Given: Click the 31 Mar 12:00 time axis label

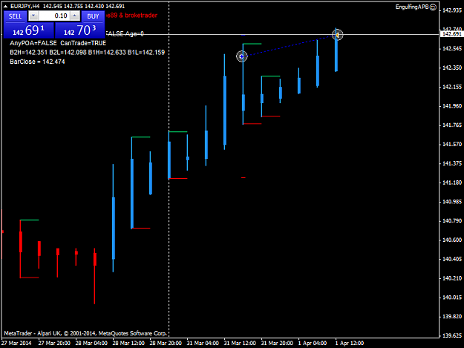Looking at the screenshot, I should pyautogui.click(x=240, y=343).
